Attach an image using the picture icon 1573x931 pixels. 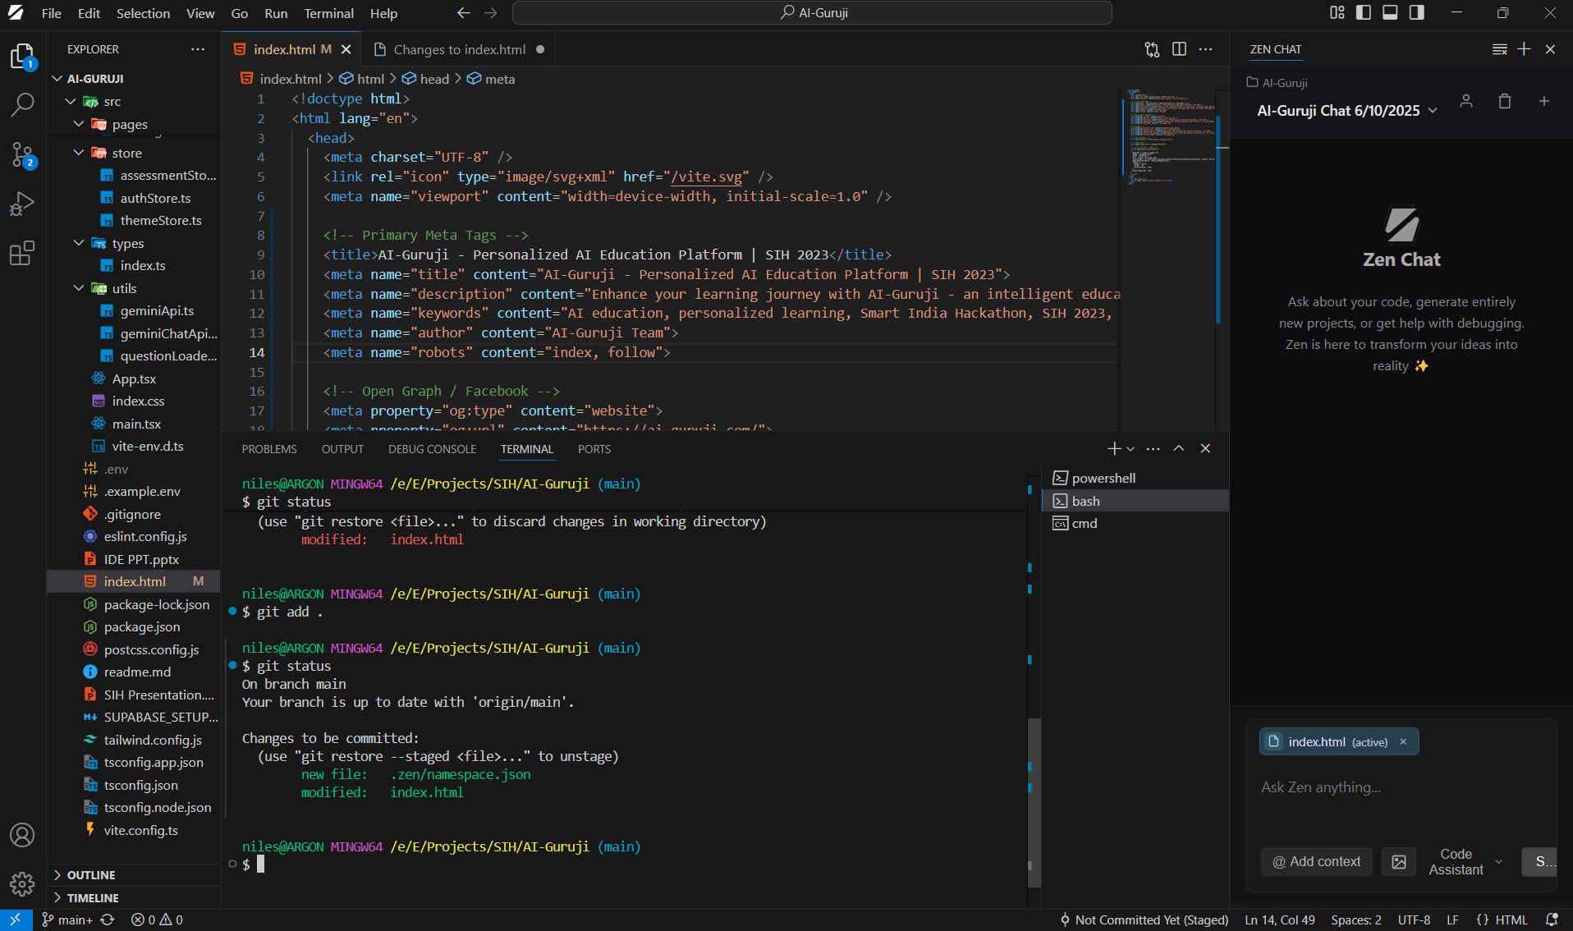pyautogui.click(x=1399, y=861)
